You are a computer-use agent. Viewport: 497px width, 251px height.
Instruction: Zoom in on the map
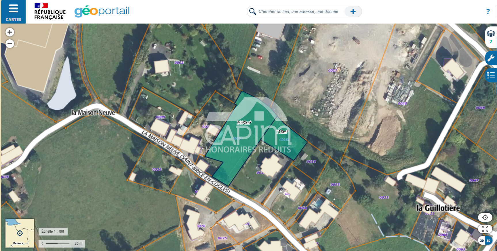[x=10, y=32]
